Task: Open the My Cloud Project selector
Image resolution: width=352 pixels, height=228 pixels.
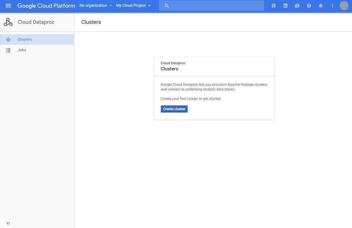Action: (133, 6)
